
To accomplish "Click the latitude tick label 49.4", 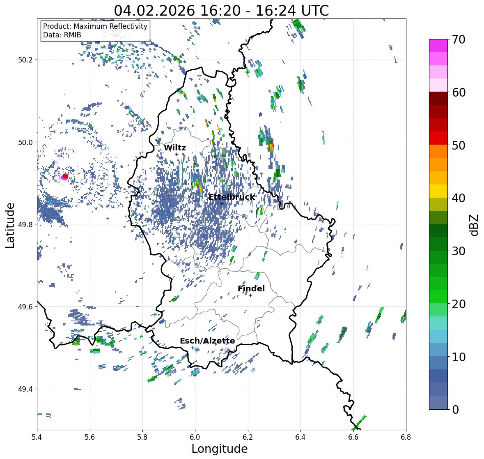I will click(x=25, y=389).
